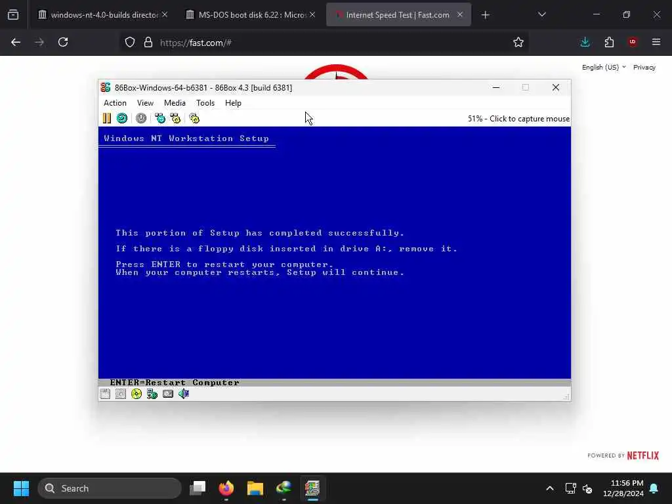Image resolution: width=672 pixels, height=504 pixels.
Task: Go forward in Firefox
Action: (x=39, y=42)
